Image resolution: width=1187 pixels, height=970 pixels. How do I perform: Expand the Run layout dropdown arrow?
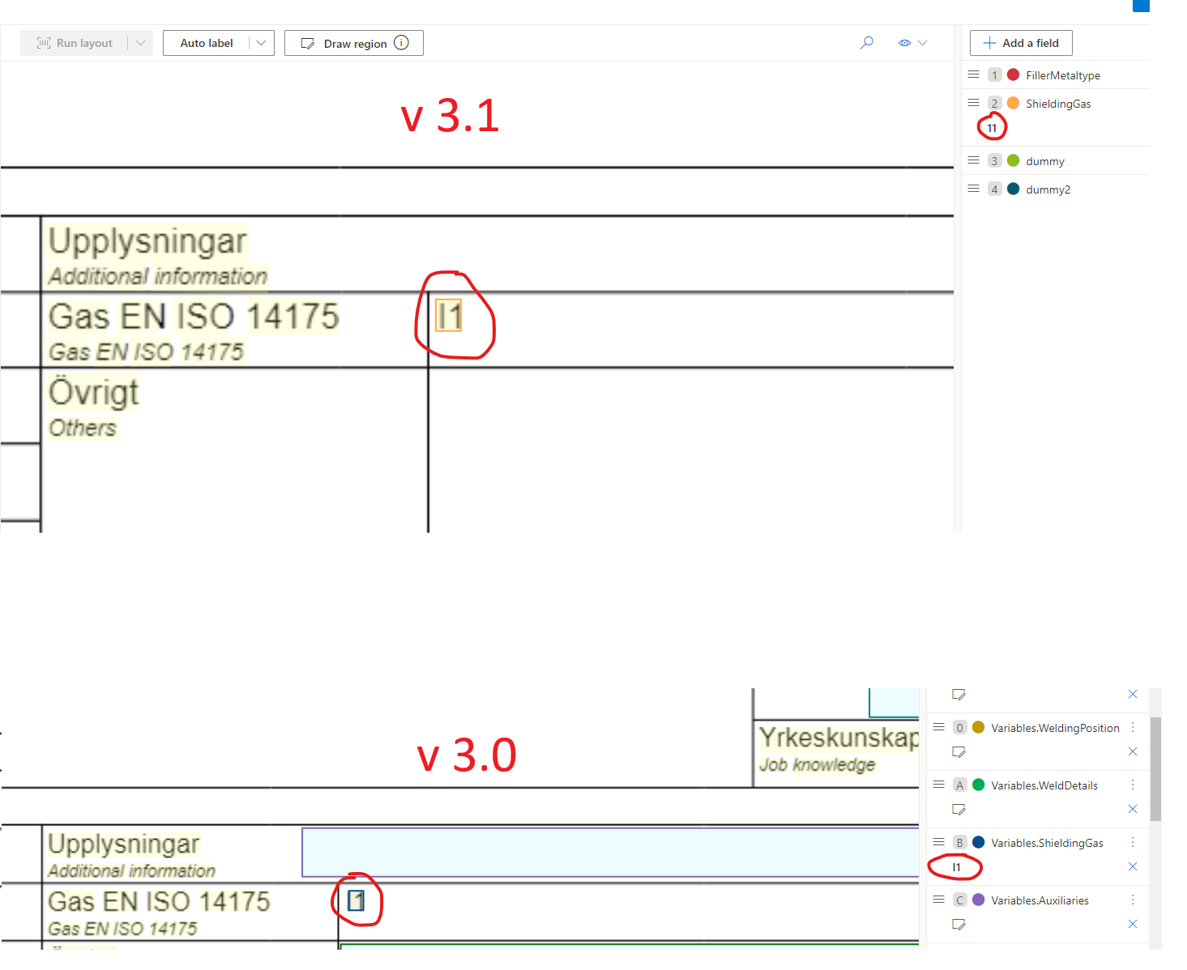tap(141, 42)
